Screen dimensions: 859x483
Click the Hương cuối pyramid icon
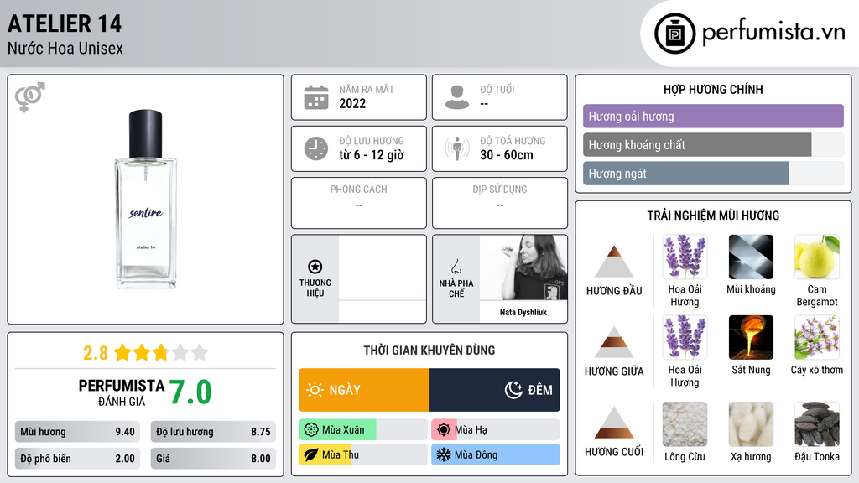pos(614,423)
